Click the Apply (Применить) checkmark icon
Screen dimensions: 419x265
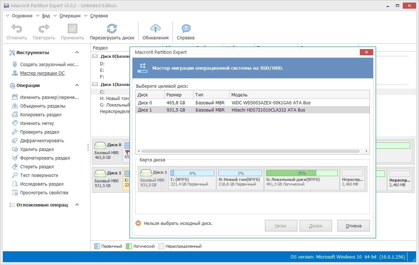click(73, 29)
